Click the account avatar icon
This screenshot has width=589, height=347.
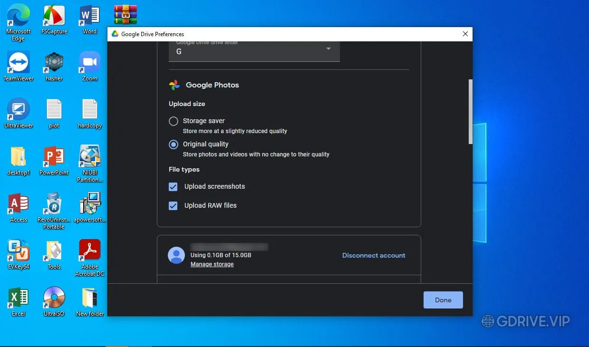click(176, 255)
